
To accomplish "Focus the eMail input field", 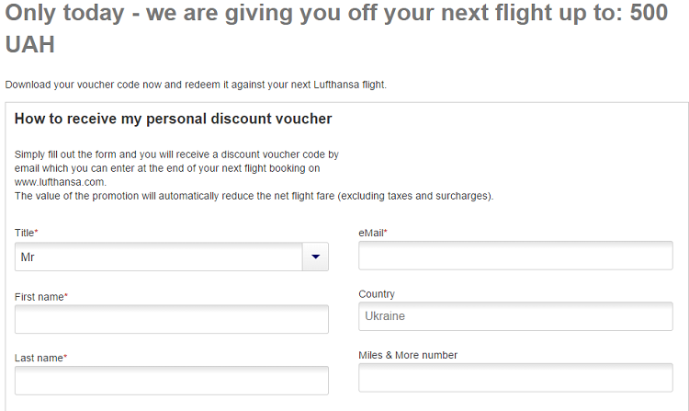I will coord(515,256).
